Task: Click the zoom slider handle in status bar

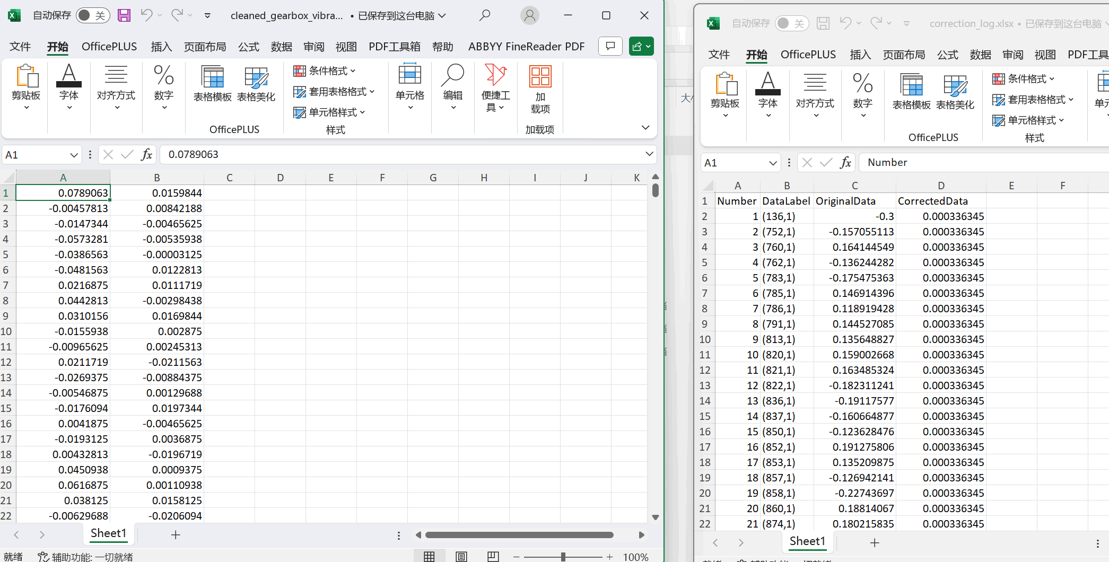Action: tap(563, 557)
